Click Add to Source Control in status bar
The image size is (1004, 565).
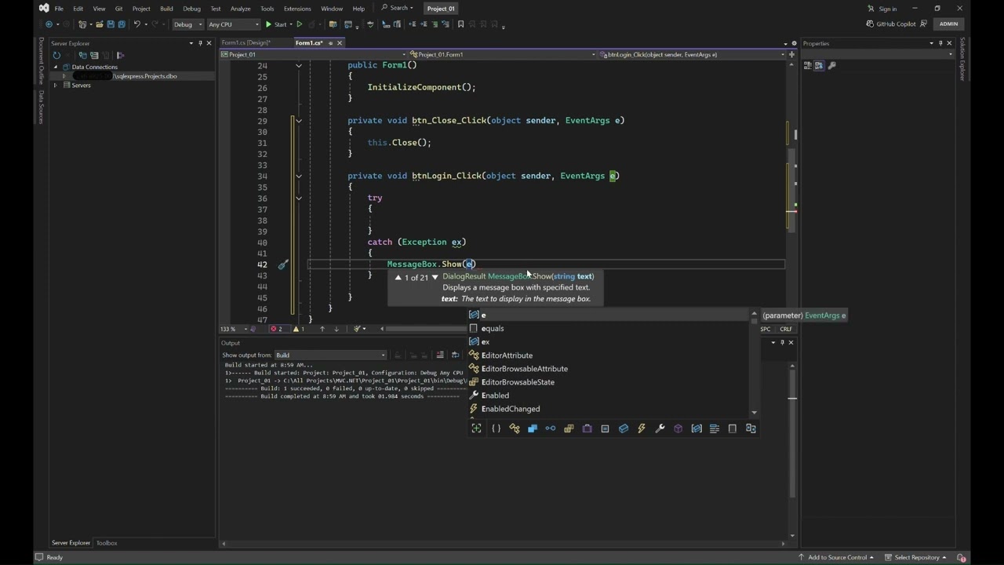837,557
